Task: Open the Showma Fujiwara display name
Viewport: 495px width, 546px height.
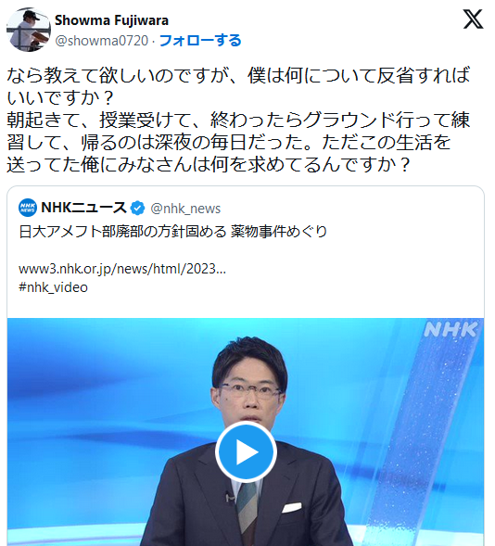Action: click(112, 20)
